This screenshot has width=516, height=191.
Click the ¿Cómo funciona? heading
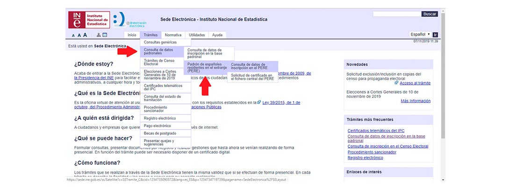click(x=97, y=162)
